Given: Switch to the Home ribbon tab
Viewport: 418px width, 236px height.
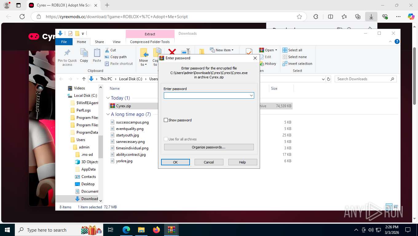Looking at the screenshot, I should coord(81,42).
